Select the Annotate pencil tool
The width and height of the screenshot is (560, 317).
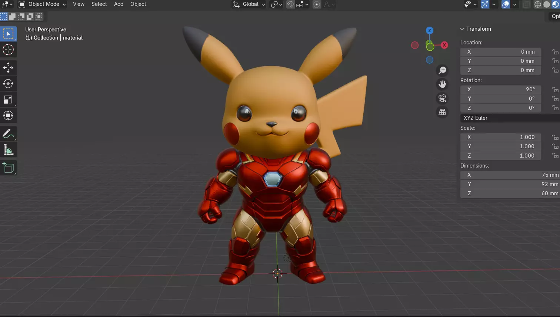pyautogui.click(x=8, y=134)
